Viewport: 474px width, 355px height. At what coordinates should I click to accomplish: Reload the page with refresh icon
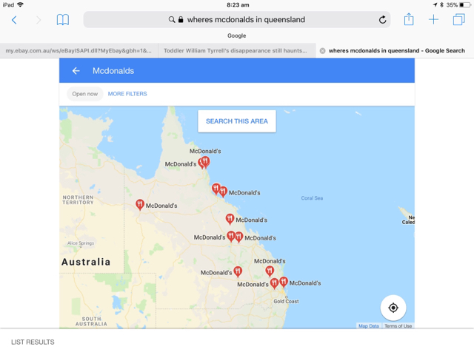pos(382,20)
